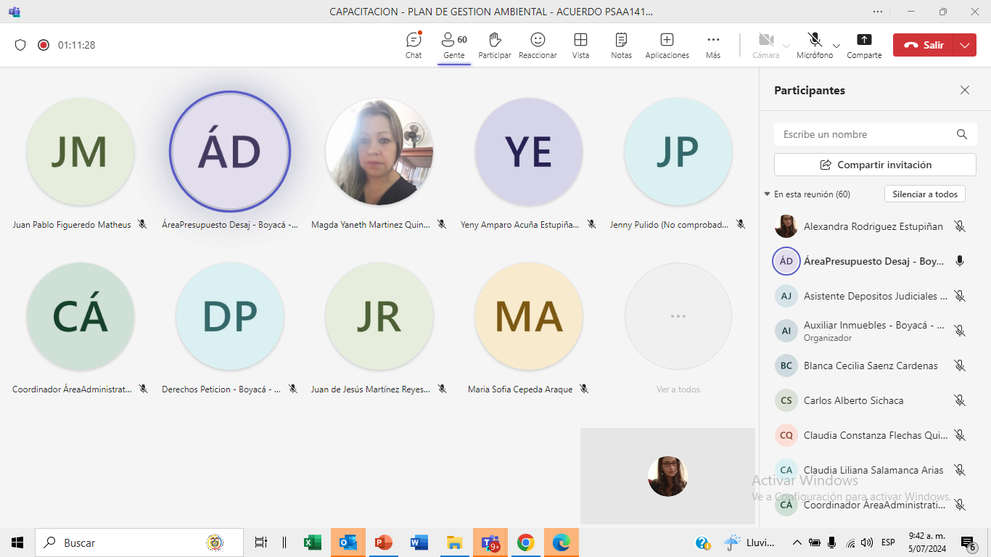Click Derechos Peticion DP avatar

[230, 316]
